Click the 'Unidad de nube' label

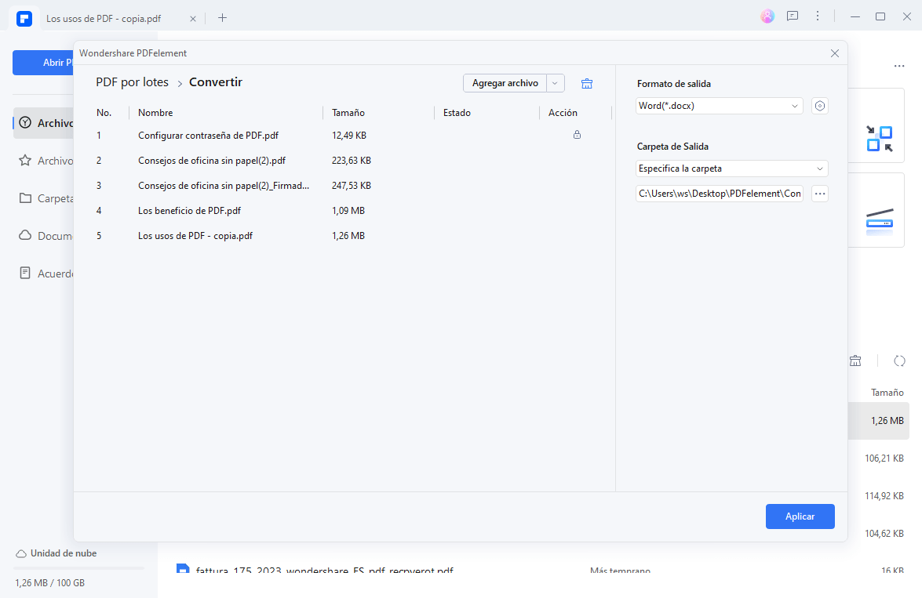64,553
